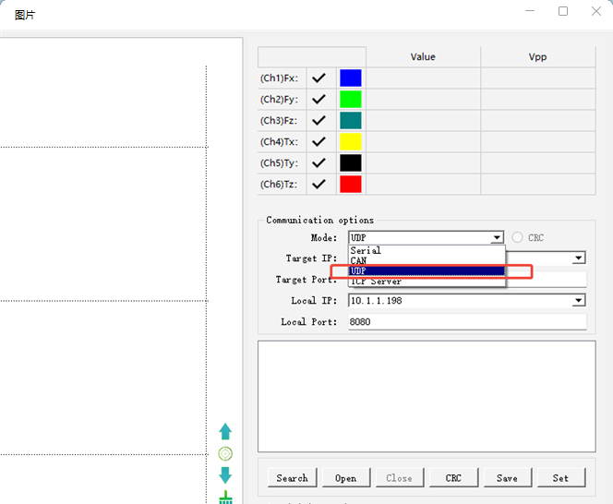Click the teal down arrow icon
Screen dimensions: 613x504
click(x=225, y=475)
